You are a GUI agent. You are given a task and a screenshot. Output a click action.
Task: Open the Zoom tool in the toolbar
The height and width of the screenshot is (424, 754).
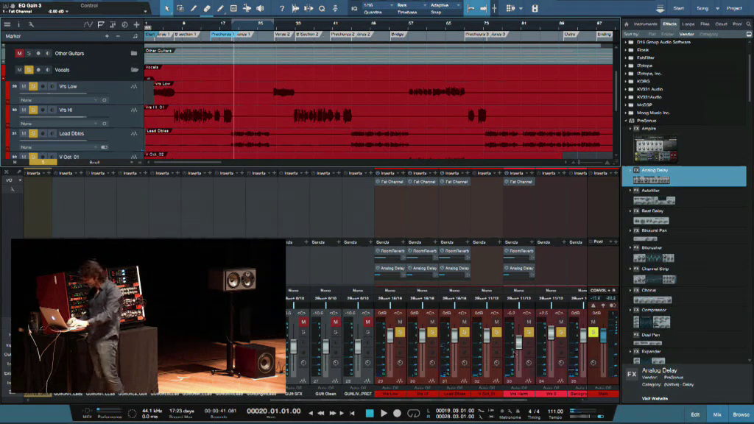point(322,7)
